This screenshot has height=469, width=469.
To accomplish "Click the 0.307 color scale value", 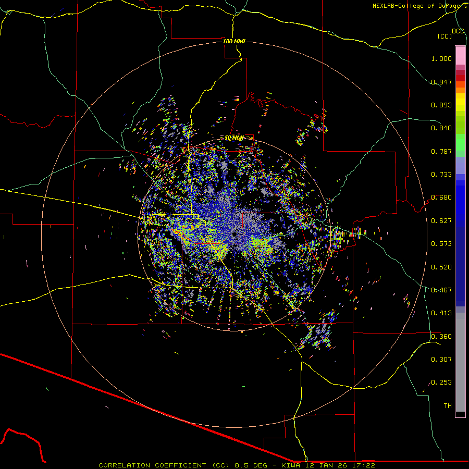I will click(441, 359).
